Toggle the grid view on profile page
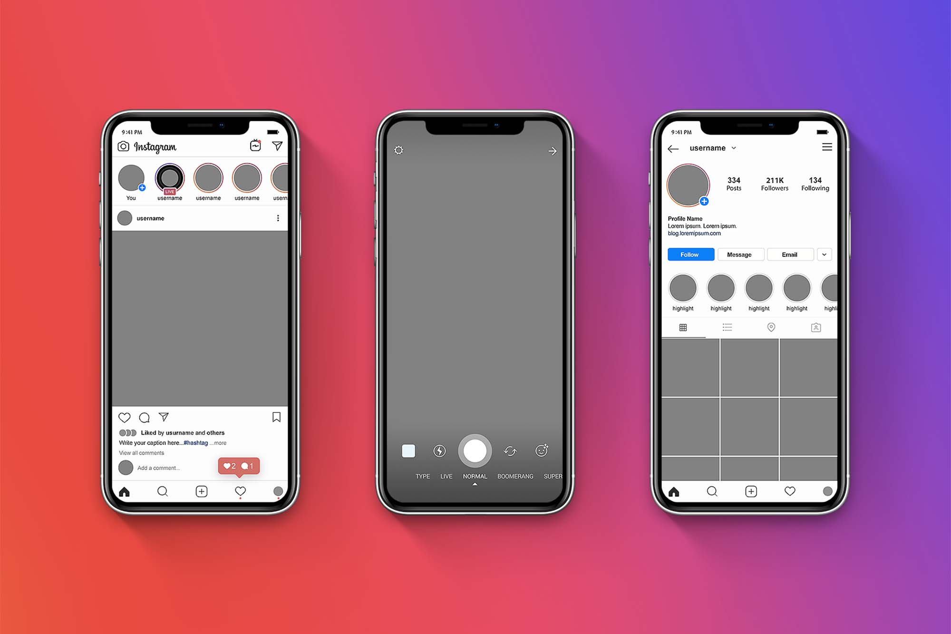Screen dimensions: 951x634 (x=681, y=328)
